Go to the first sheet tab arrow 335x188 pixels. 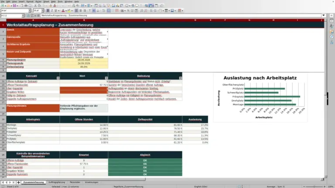[x=3, y=182]
